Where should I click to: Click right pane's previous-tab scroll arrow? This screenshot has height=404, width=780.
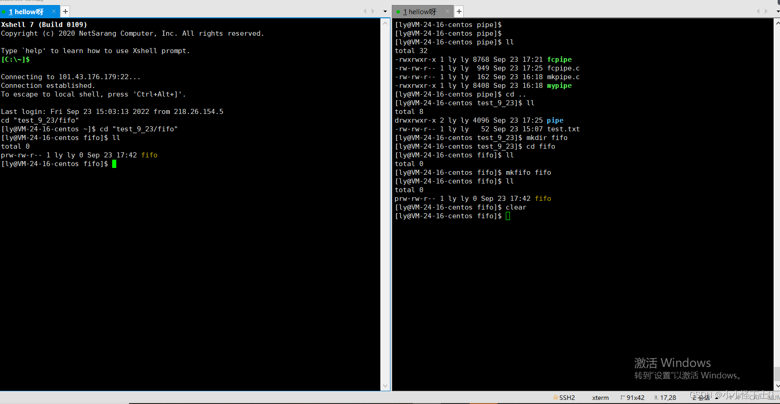tap(758, 11)
